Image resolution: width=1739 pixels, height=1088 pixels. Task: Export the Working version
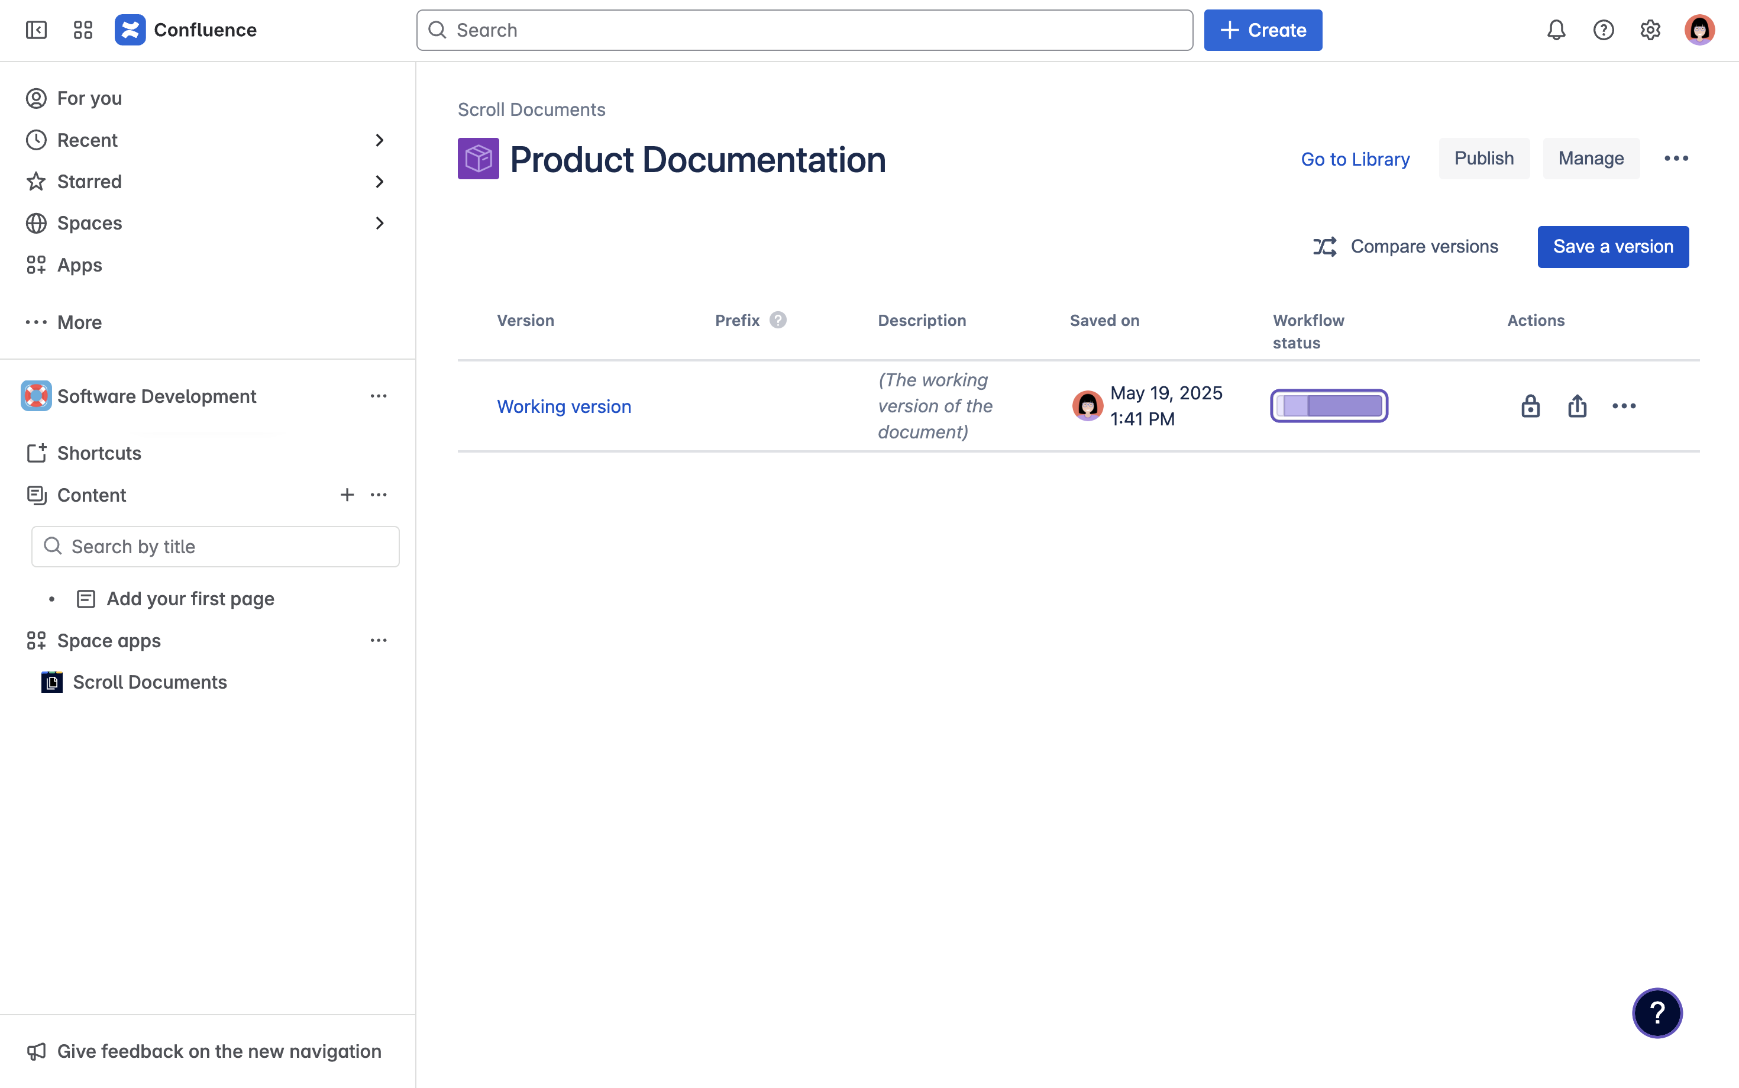pyautogui.click(x=1577, y=405)
